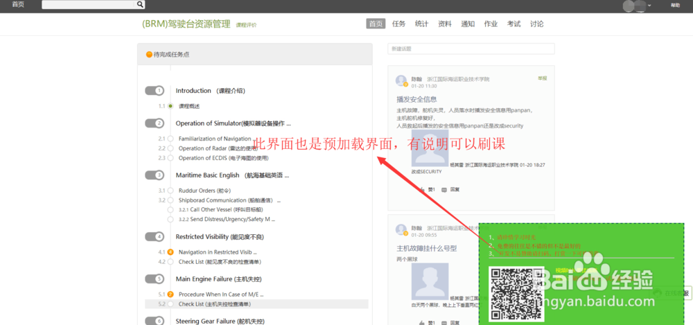Open chapter 2 Operation of Simulator badge
Viewport: 693px width, 325px height.
[x=155, y=123]
